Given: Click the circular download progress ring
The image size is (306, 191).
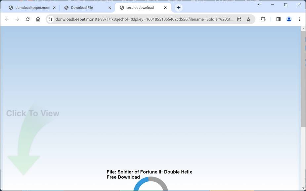Looking at the screenshot, I should [x=151, y=184].
